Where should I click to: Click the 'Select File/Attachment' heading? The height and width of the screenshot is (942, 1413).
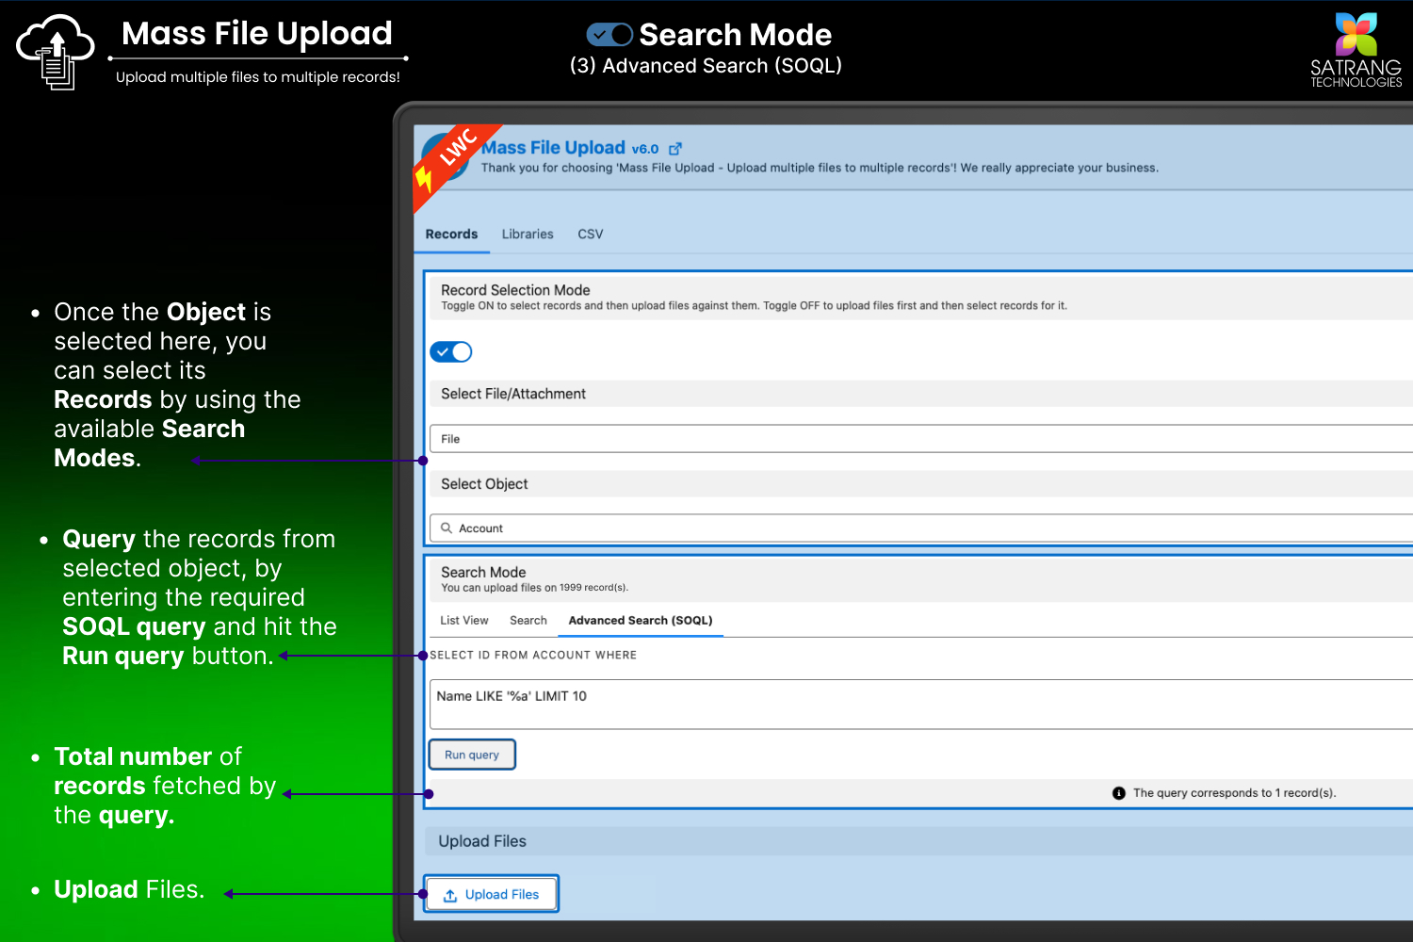point(513,394)
